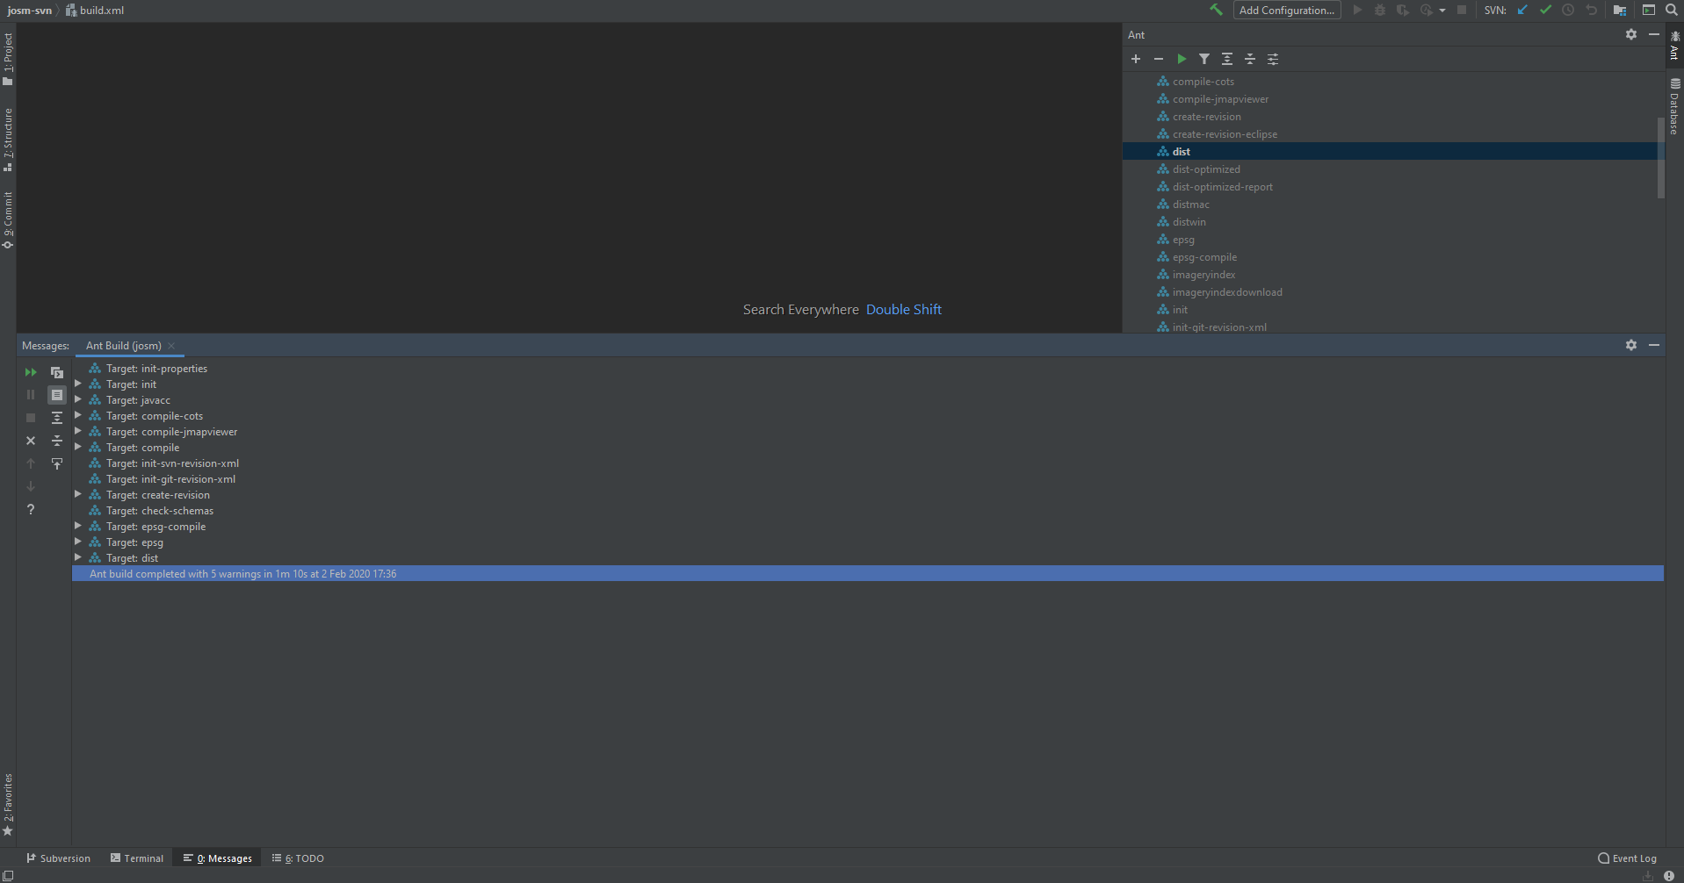Add a build file with the plus icon
Screen dimensions: 1684x883
coord(1136,59)
